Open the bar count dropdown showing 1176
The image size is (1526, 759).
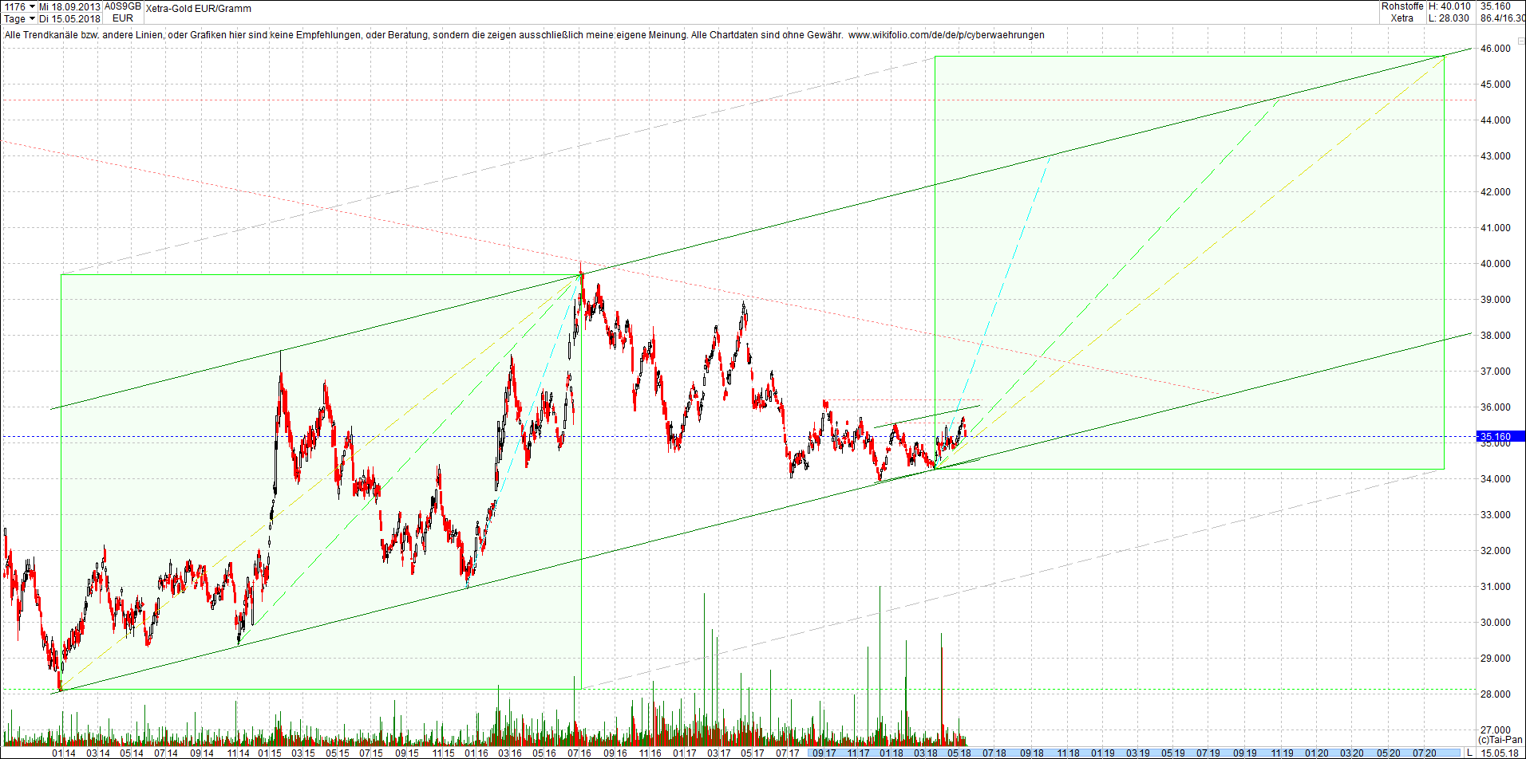pos(32,6)
